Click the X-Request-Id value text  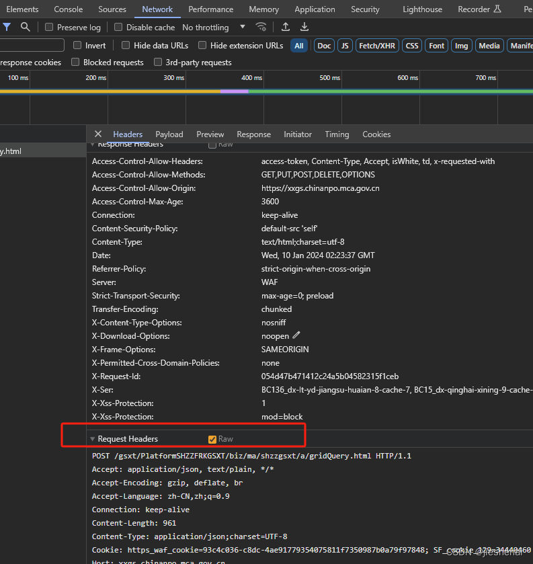pos(330,376)
